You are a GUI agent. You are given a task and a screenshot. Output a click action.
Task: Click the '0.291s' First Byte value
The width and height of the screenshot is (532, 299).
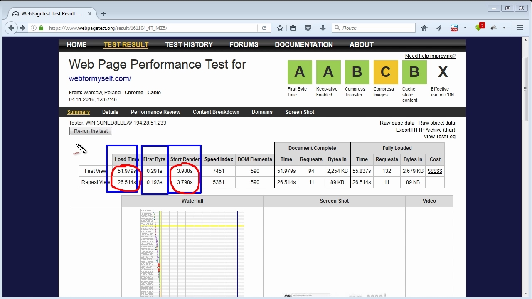(155, 171)
